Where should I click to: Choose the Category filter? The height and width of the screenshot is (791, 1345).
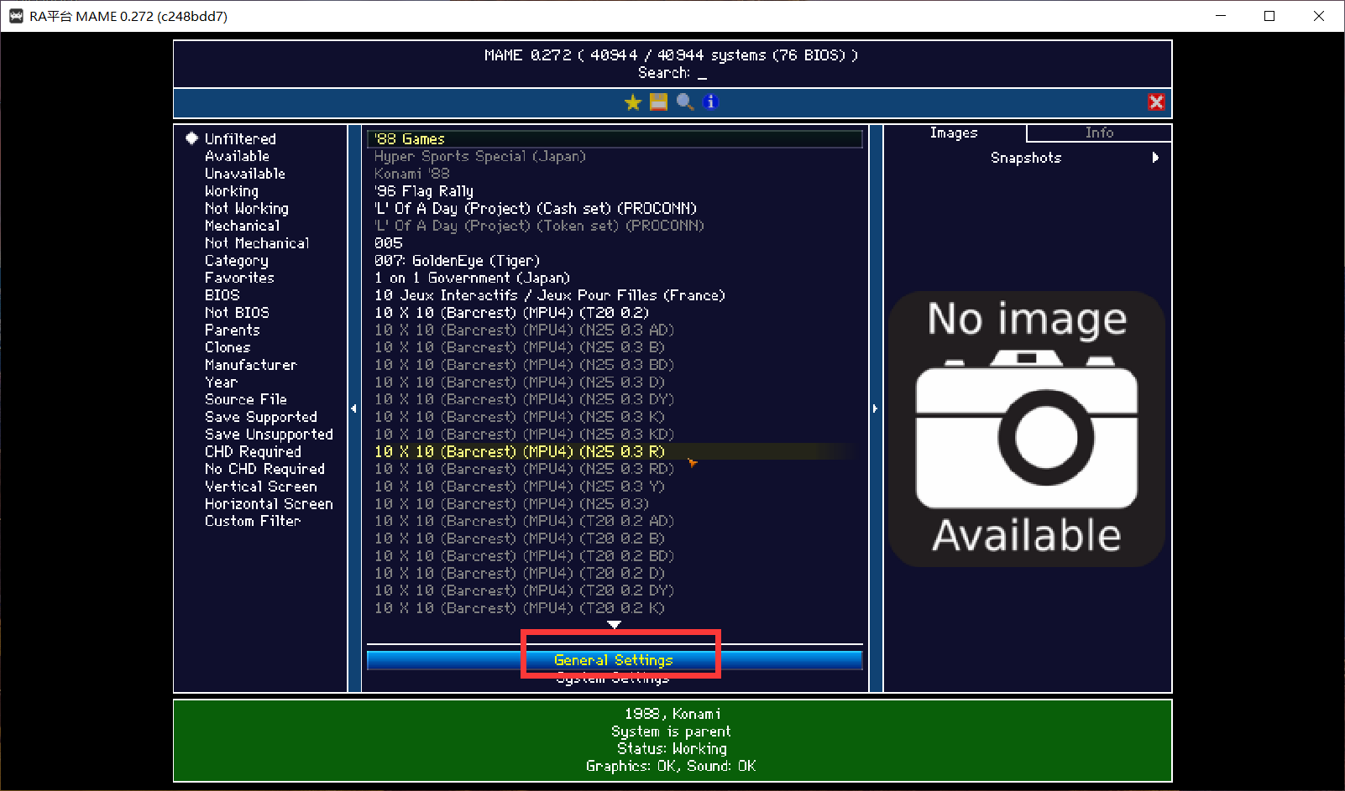pos(237,261)
